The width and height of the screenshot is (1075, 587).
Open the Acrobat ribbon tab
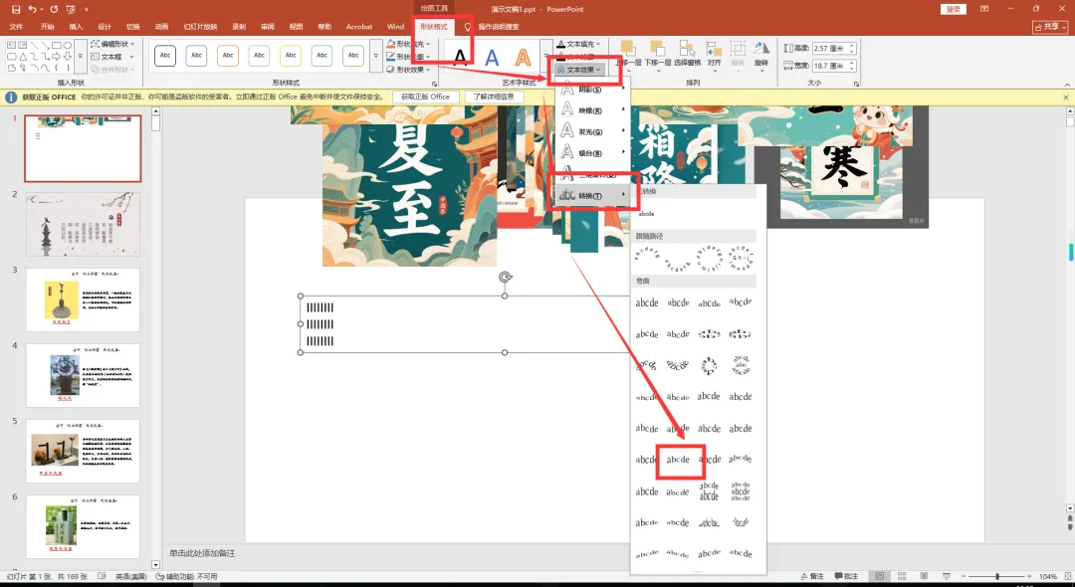click(x=359, y=27)
